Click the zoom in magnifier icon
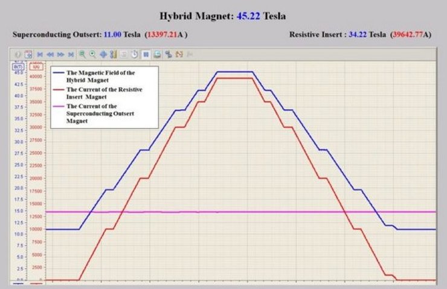 pyautogui.click(x=92, y=54)
